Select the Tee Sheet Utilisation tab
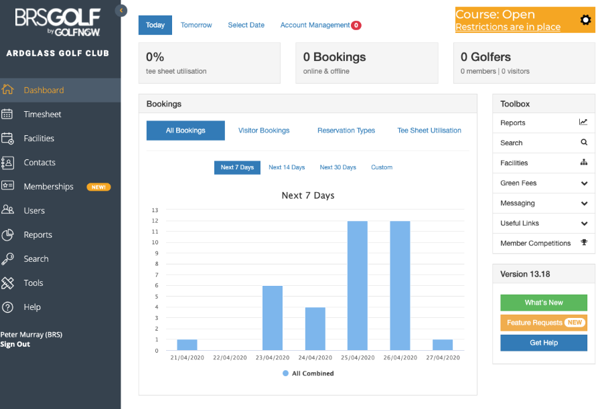This screenshot has height=409, width=602. 429,131
